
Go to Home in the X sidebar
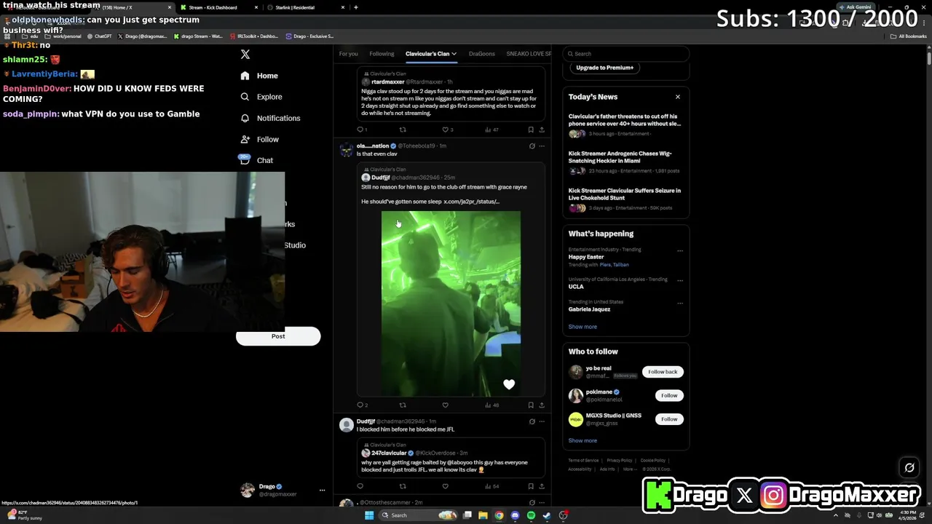coord(259,76)
